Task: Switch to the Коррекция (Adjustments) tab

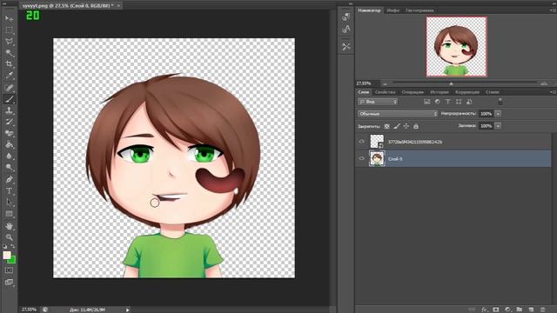Action: (467, 92)
